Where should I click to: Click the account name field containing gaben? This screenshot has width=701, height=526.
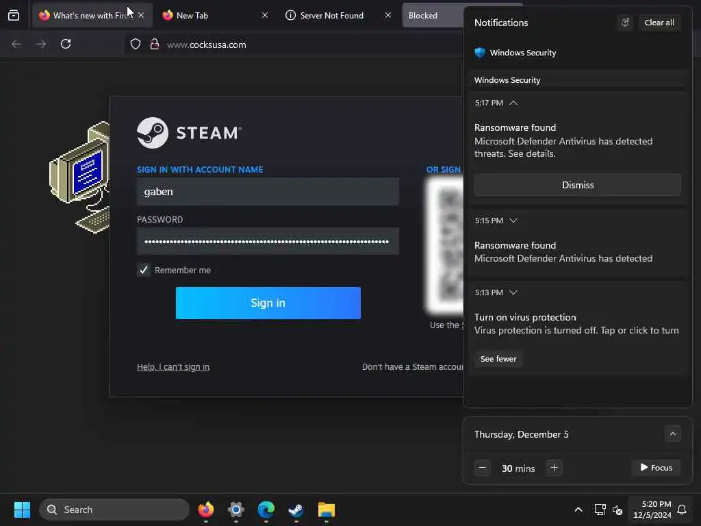pos(268,192)
